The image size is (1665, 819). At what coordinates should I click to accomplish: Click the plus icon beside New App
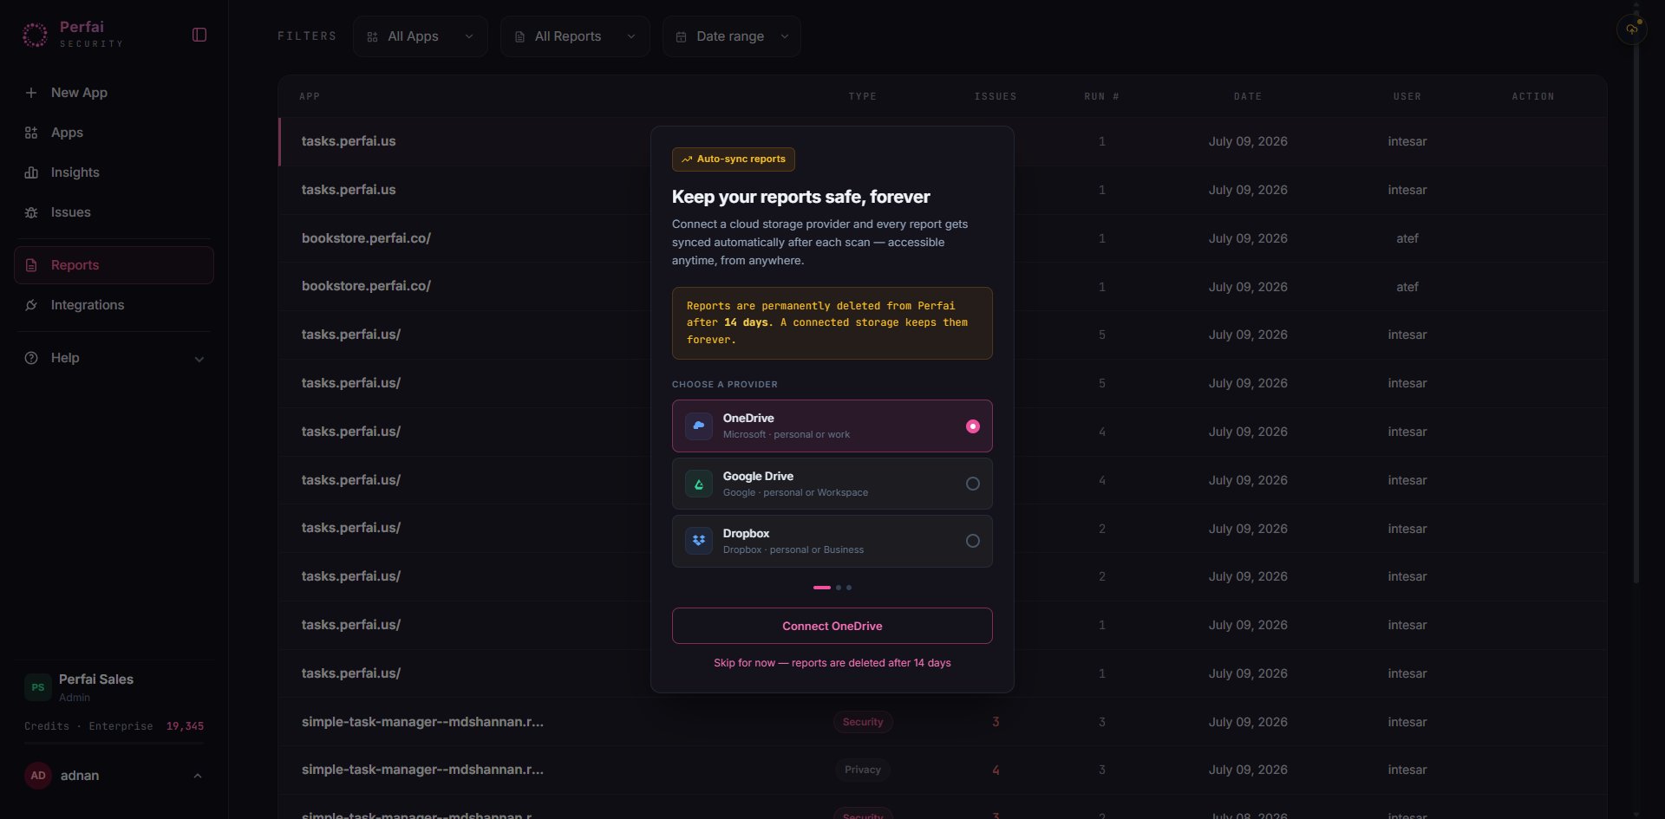click(31, 93)
